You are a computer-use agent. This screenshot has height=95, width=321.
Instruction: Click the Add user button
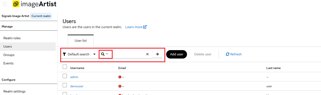tap(177, 54)
